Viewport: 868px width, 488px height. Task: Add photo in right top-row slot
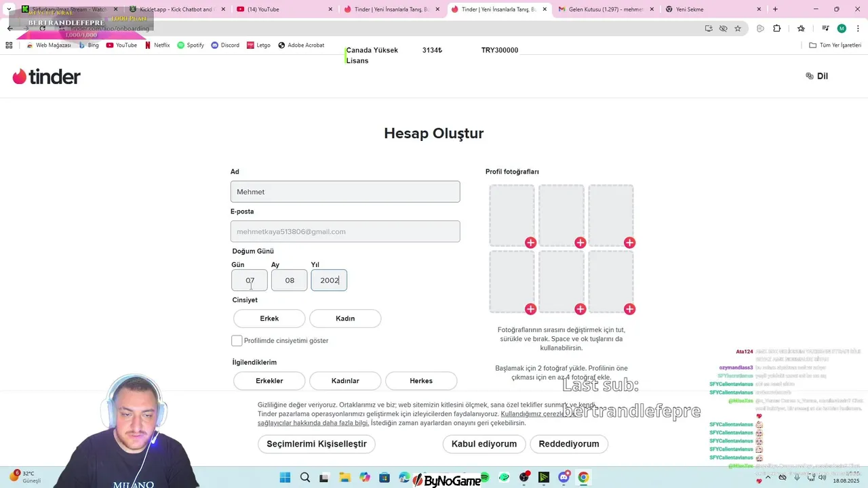click(x=629, y=243)
